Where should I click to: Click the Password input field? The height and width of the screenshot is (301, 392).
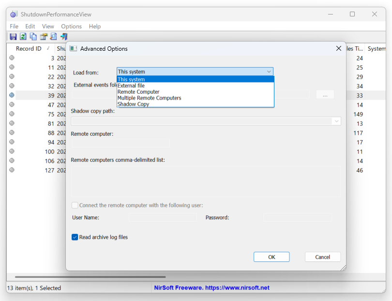point(298,217)
